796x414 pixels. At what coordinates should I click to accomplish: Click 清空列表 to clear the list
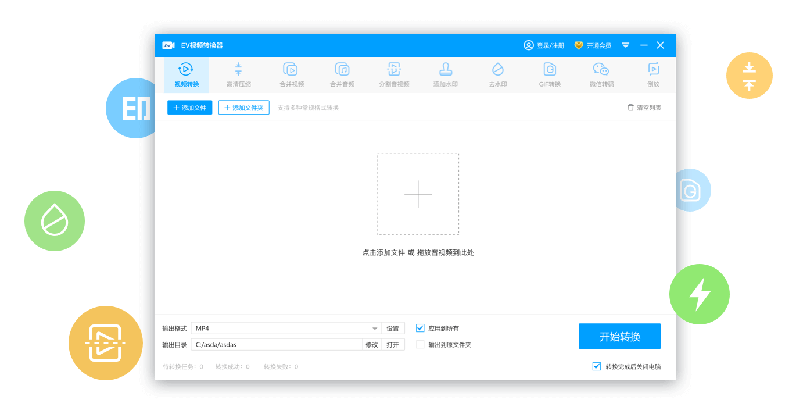click(x=644, y=107)
